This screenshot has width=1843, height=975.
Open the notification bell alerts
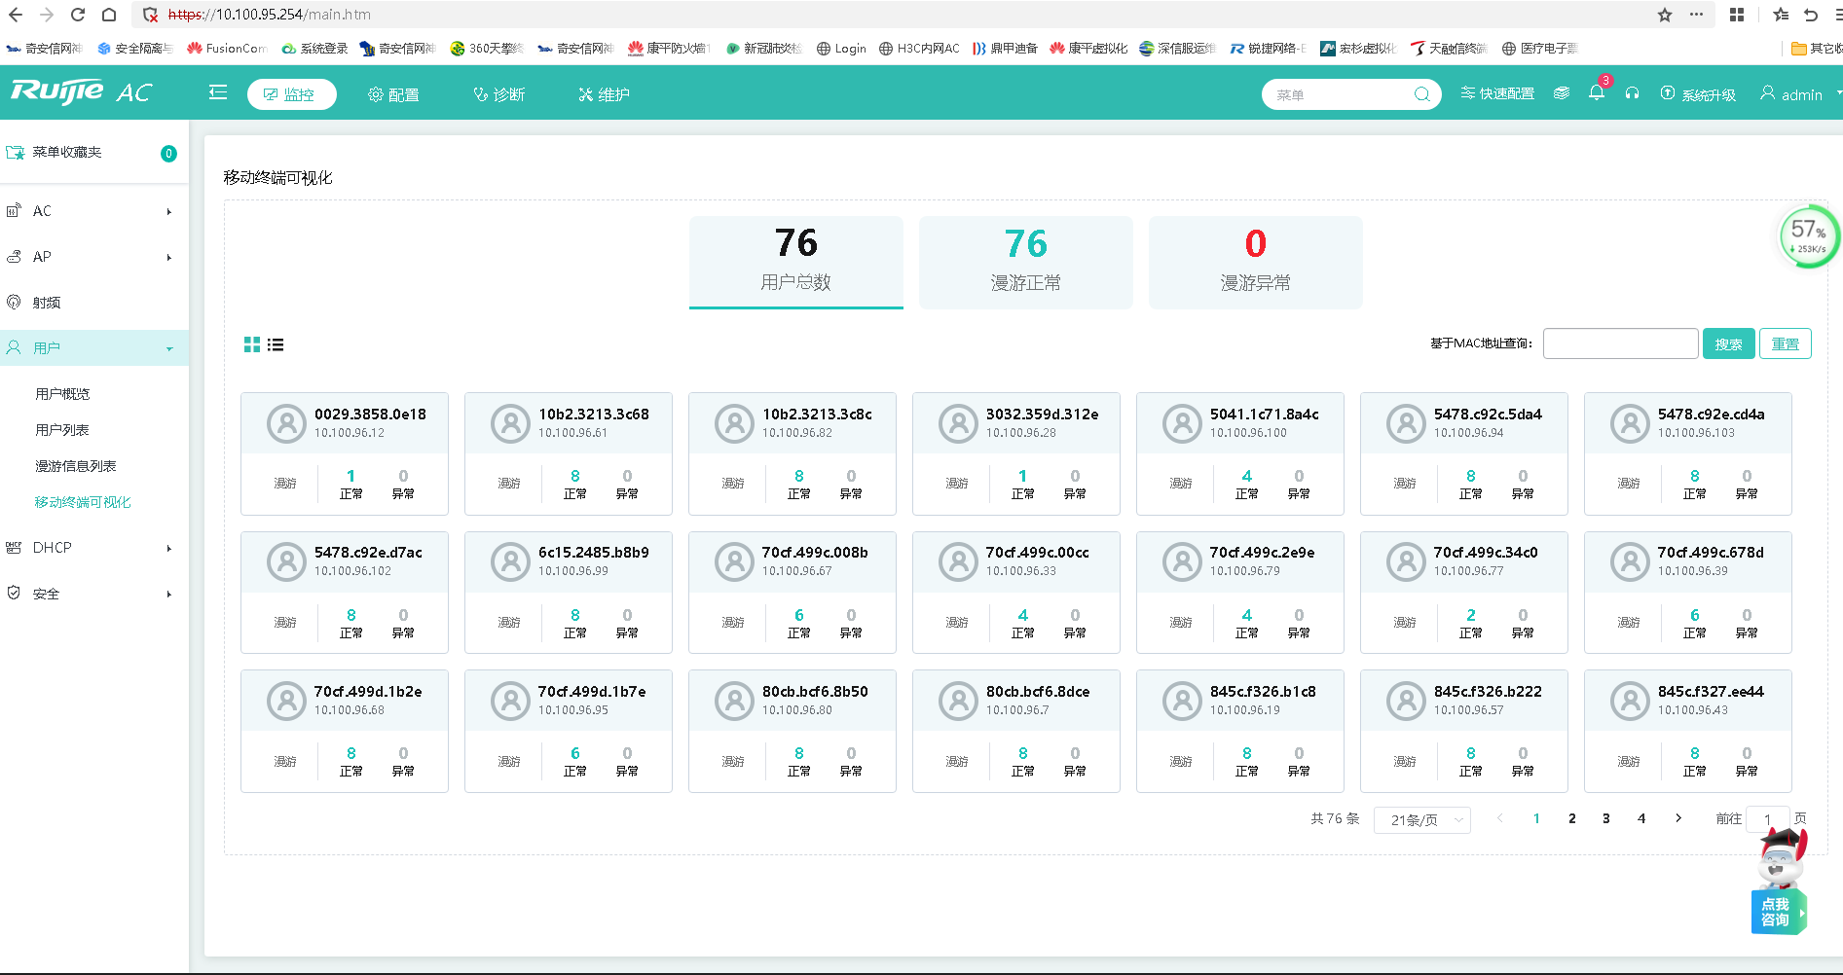[x=1596, y=93]
